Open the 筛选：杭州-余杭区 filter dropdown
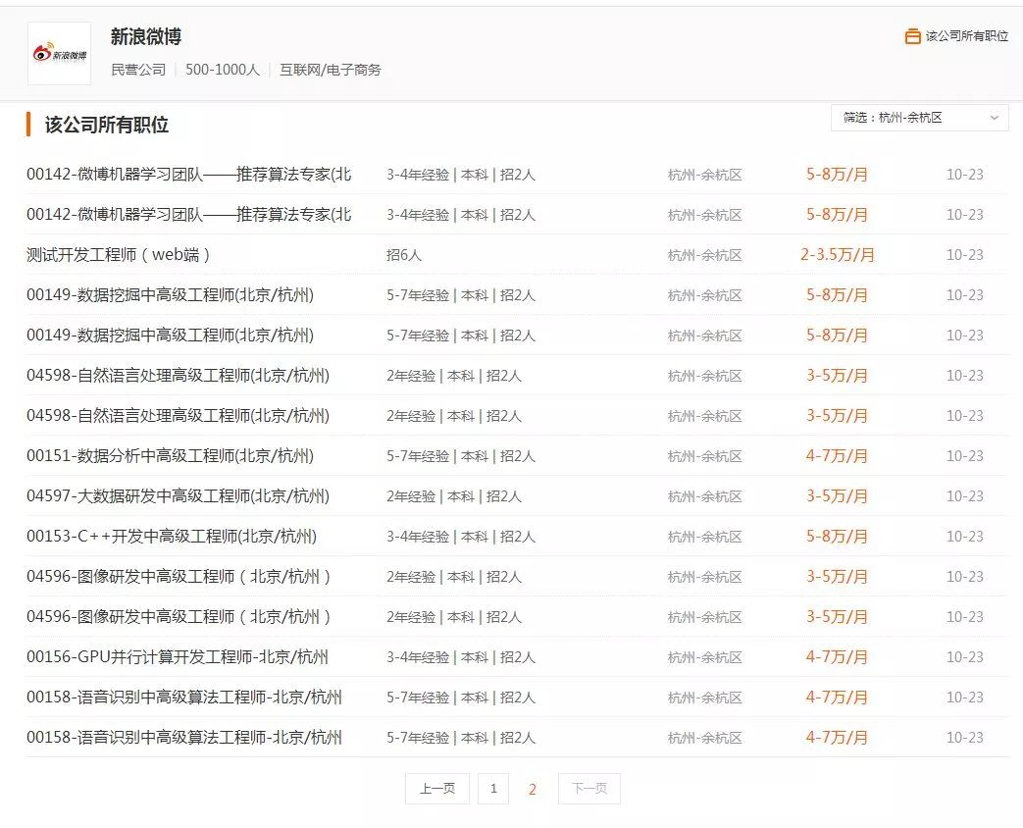Image resolution: width=1023 pixels, height=828 pixels. [x=919, y=118]
